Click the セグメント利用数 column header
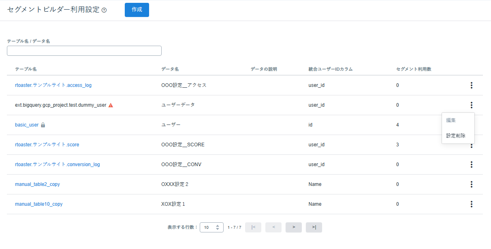Image resolution: width=491 pixels, height=249 pixels. (x=414, y=69)
